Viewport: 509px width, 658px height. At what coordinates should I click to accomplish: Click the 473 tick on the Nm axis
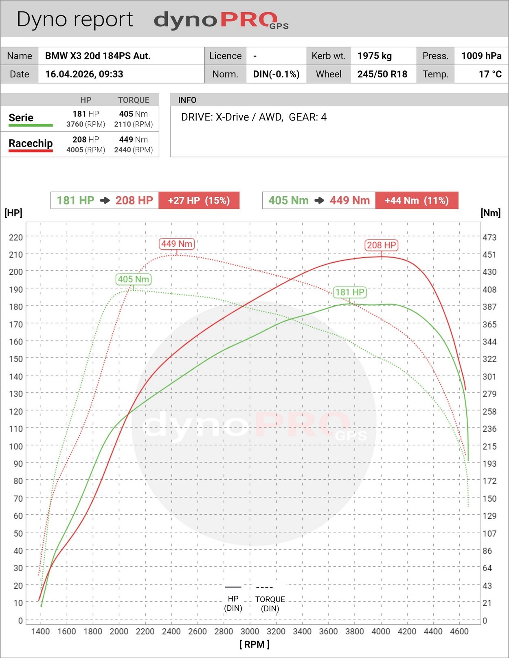[489, 237]
